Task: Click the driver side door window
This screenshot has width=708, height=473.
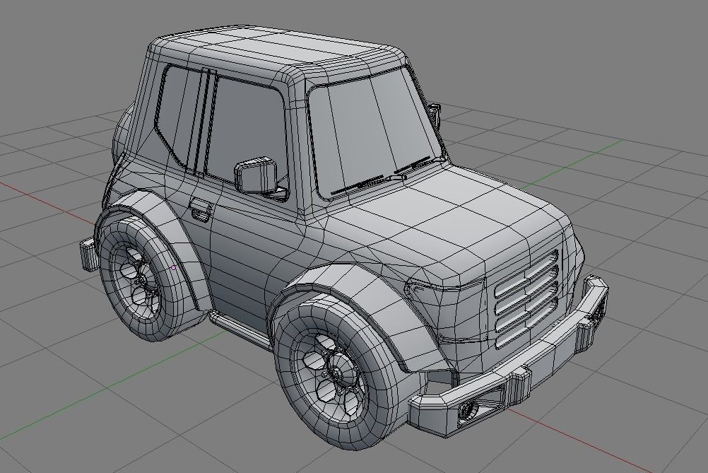Action: coord(247,132)
